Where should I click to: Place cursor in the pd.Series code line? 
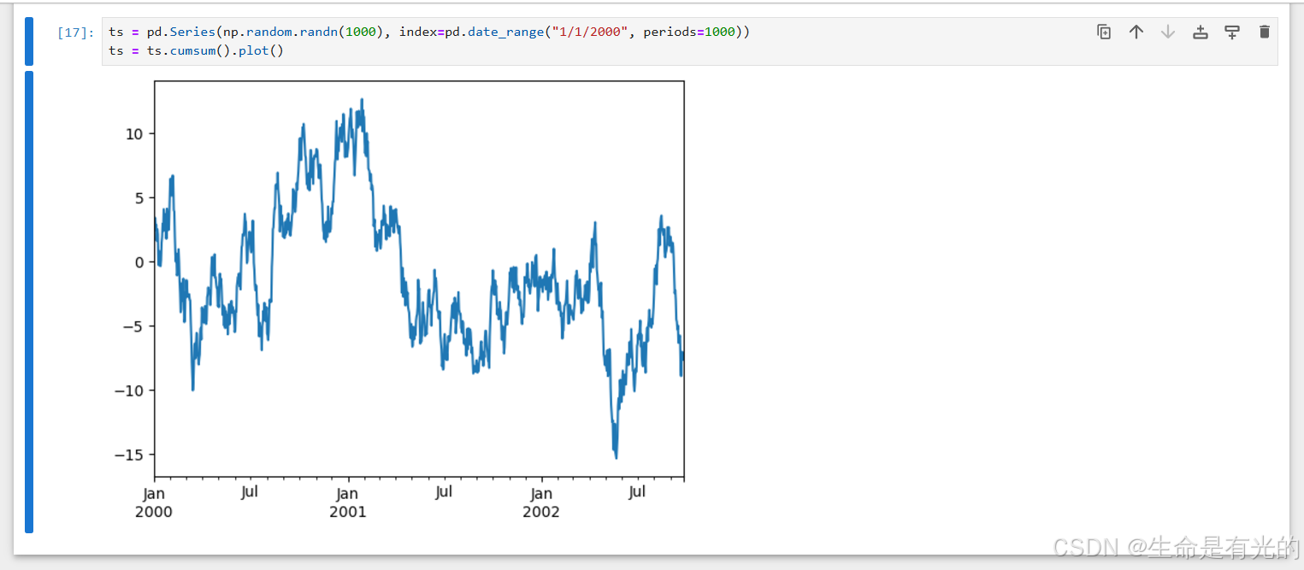click(x=429, y=32)
